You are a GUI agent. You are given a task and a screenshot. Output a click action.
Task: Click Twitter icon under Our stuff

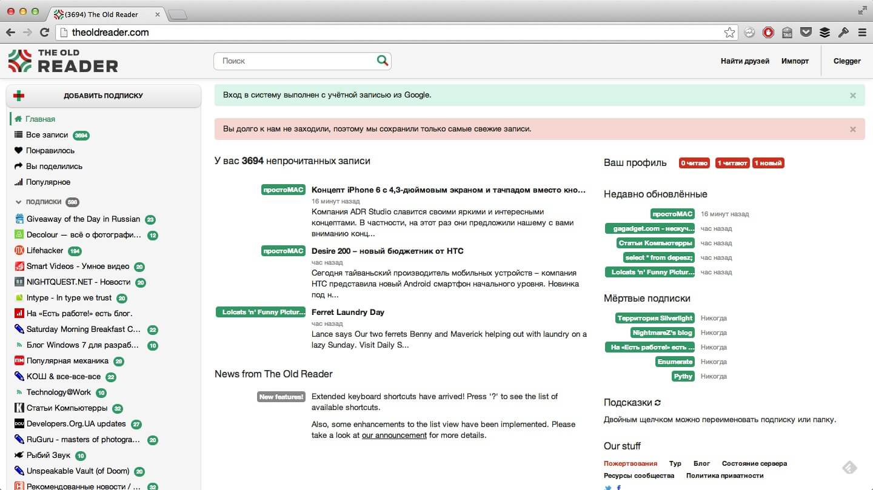pyautogui.click(x=608, y=487)
